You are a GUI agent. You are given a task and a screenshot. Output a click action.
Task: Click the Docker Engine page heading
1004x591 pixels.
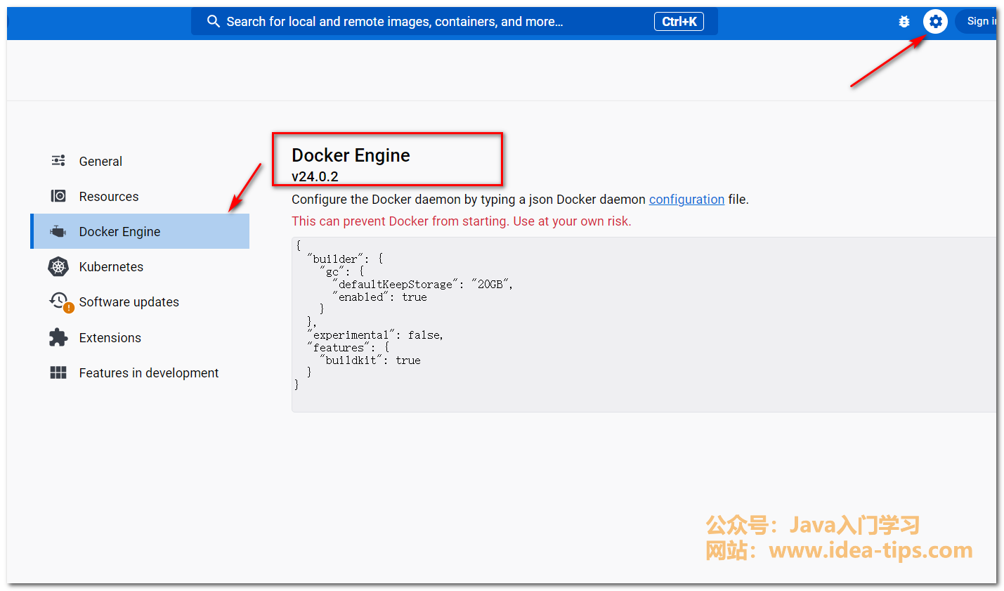(351, 155)
